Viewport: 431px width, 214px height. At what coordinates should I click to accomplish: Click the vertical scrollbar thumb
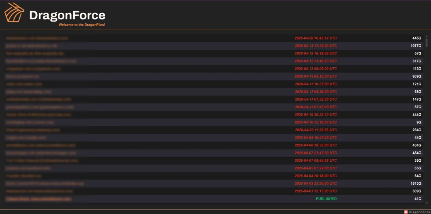tap(427, 42)
